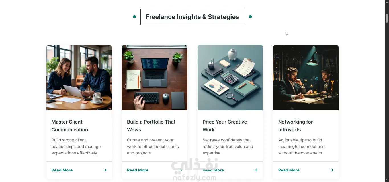Open Read More under Build a Portfolio That Wows
Image resolution: width=389 pixels, height=182 pixels.
pyautogui.click(x=138, y=170)
